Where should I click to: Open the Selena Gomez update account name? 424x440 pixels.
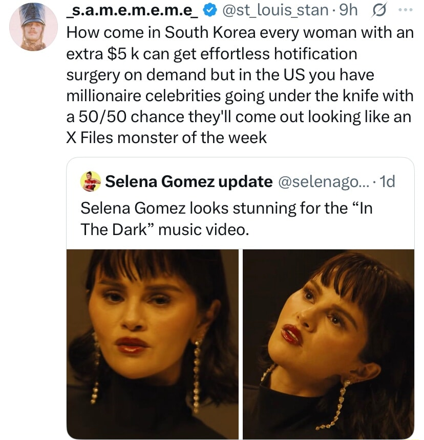pos(188,181)
